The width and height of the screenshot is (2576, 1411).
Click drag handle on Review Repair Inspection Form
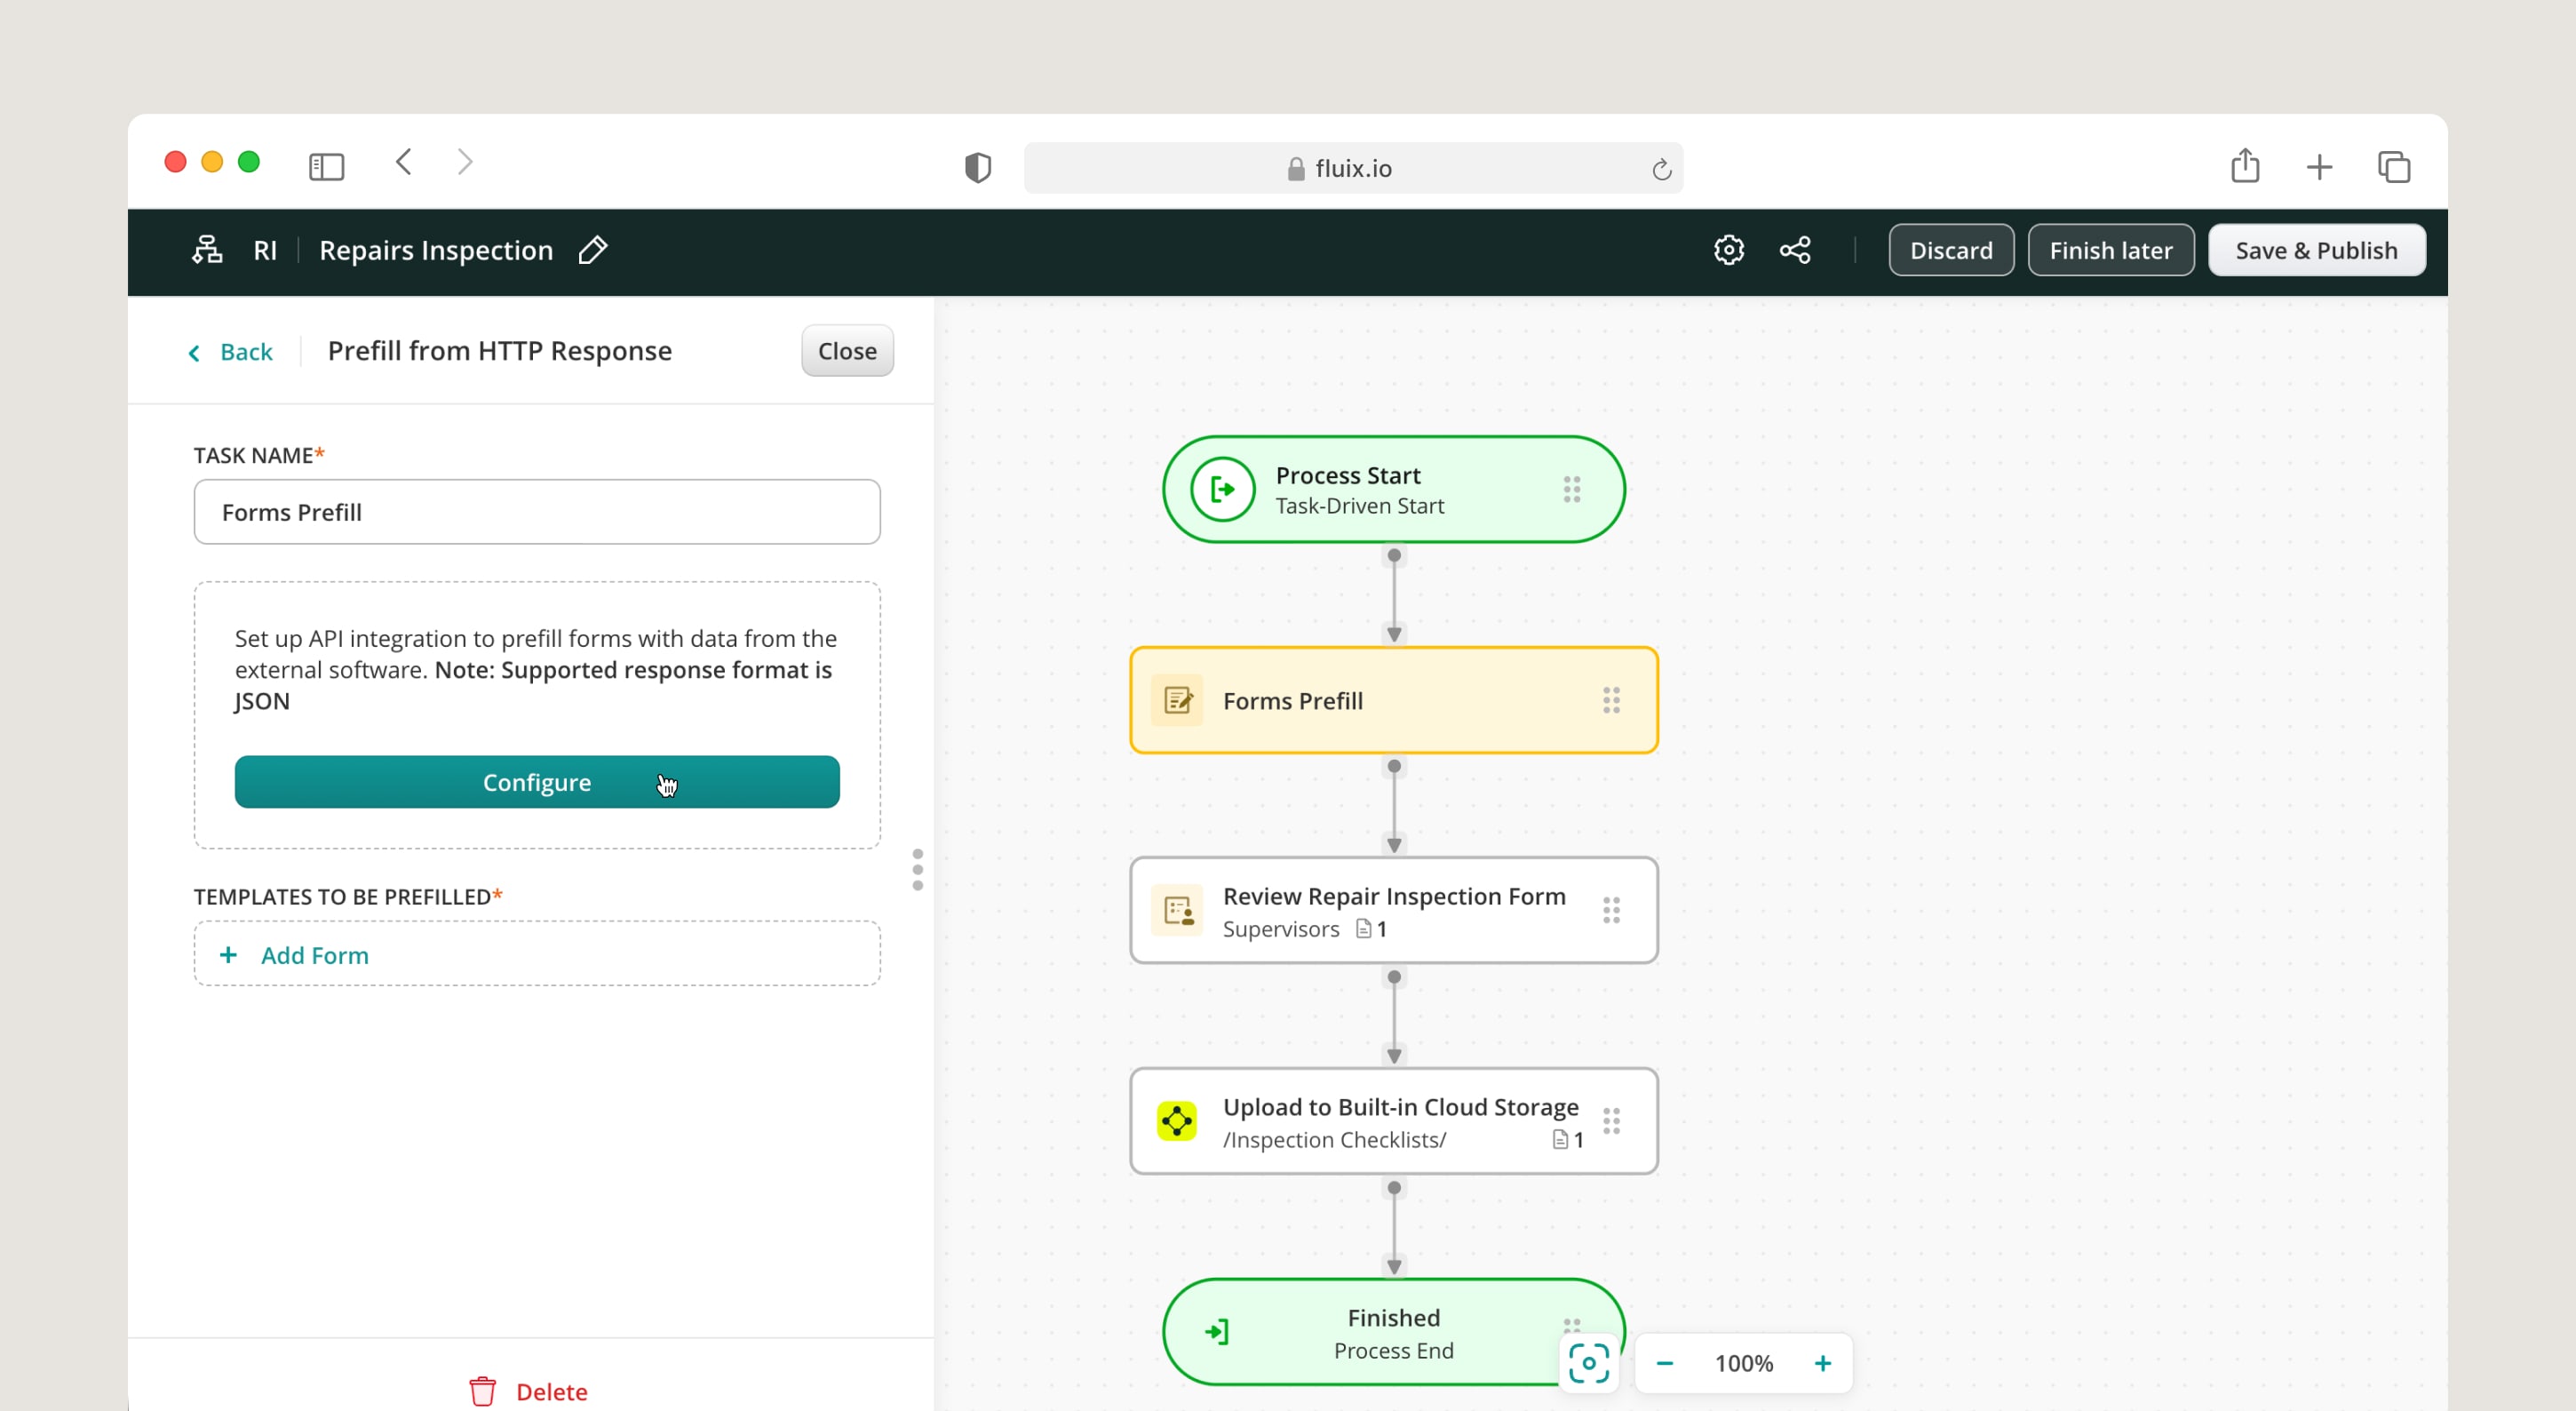click(x=1611, y=910)
